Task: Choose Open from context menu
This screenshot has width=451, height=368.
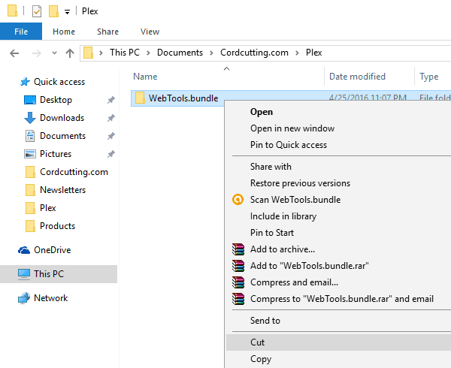Action: 262,112
